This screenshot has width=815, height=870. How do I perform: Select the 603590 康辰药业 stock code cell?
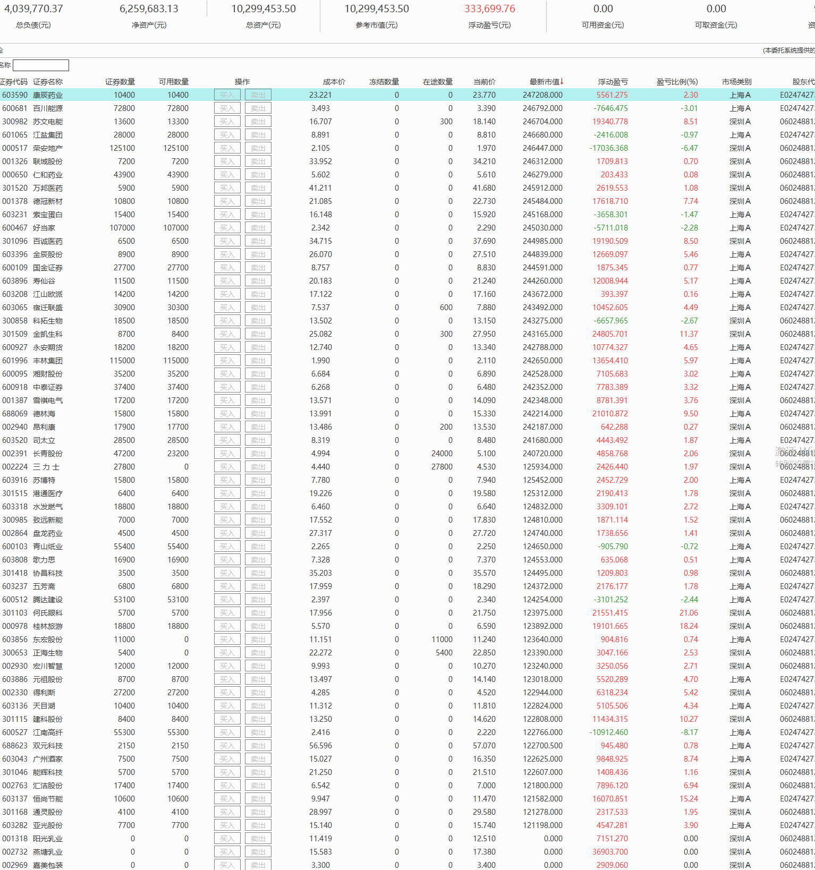coord(15,95)
